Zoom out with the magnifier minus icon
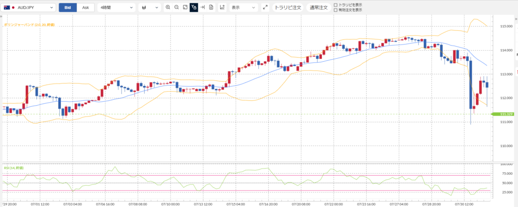518x207 pixels. click(177, 7)
